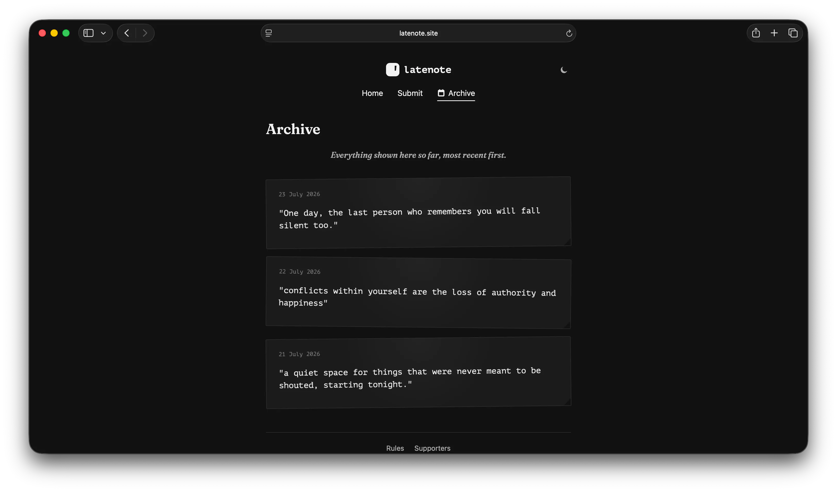Viewport: 837px width, 492px height.
Task: Click the 22 July 2026 date
Action: click(x=300, y=272)
